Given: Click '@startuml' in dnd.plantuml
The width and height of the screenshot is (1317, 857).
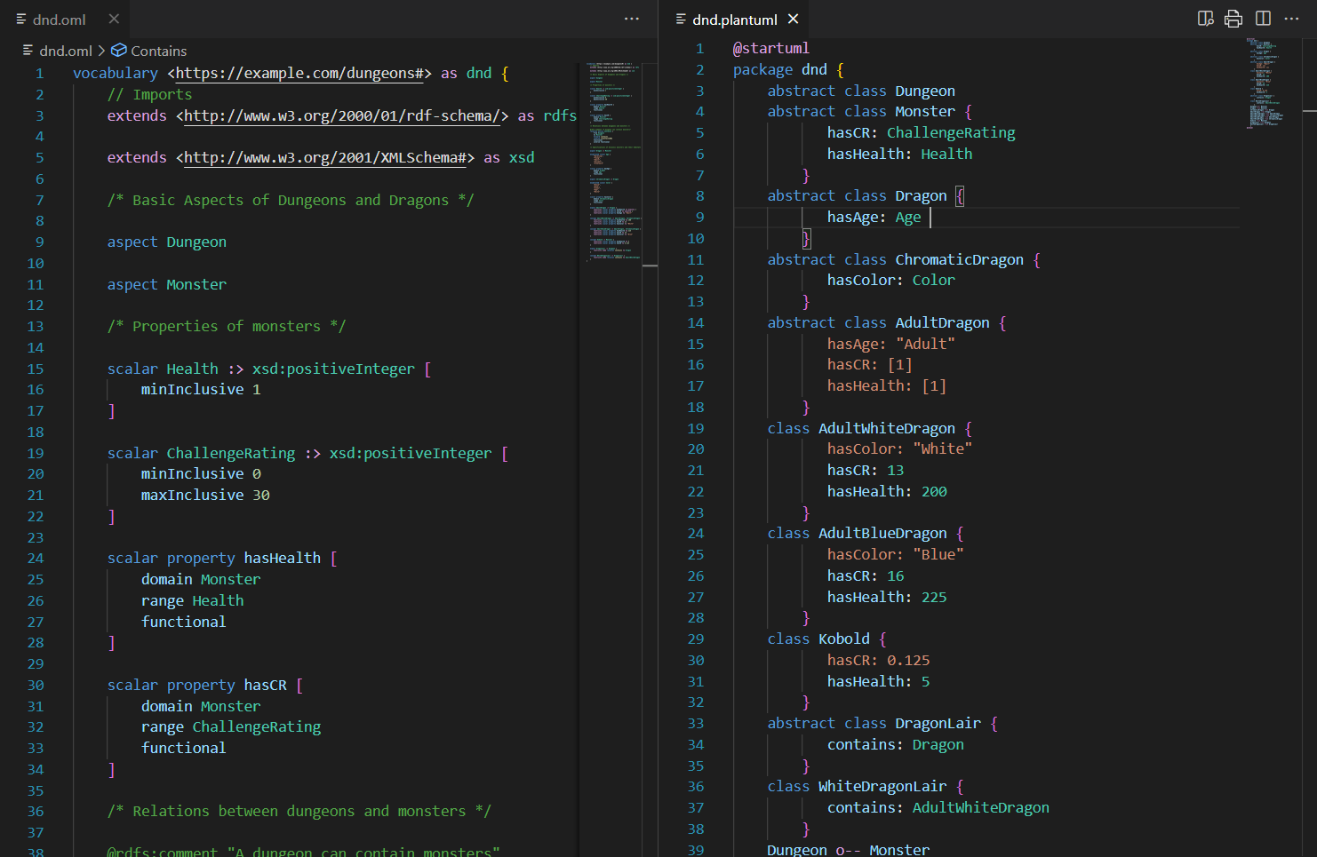Looking at the screenshot, I should click(x=771, y=48).
